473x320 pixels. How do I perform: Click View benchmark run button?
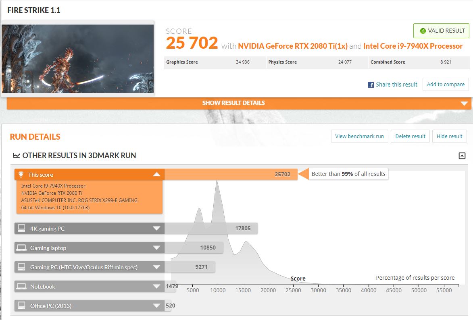(359, 136)
